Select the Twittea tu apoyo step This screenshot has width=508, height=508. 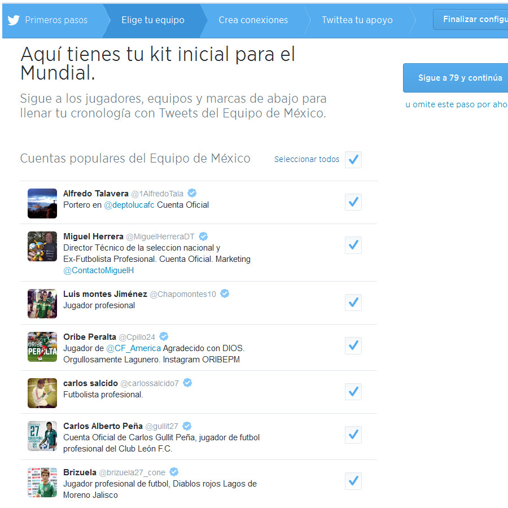[357, 19]
